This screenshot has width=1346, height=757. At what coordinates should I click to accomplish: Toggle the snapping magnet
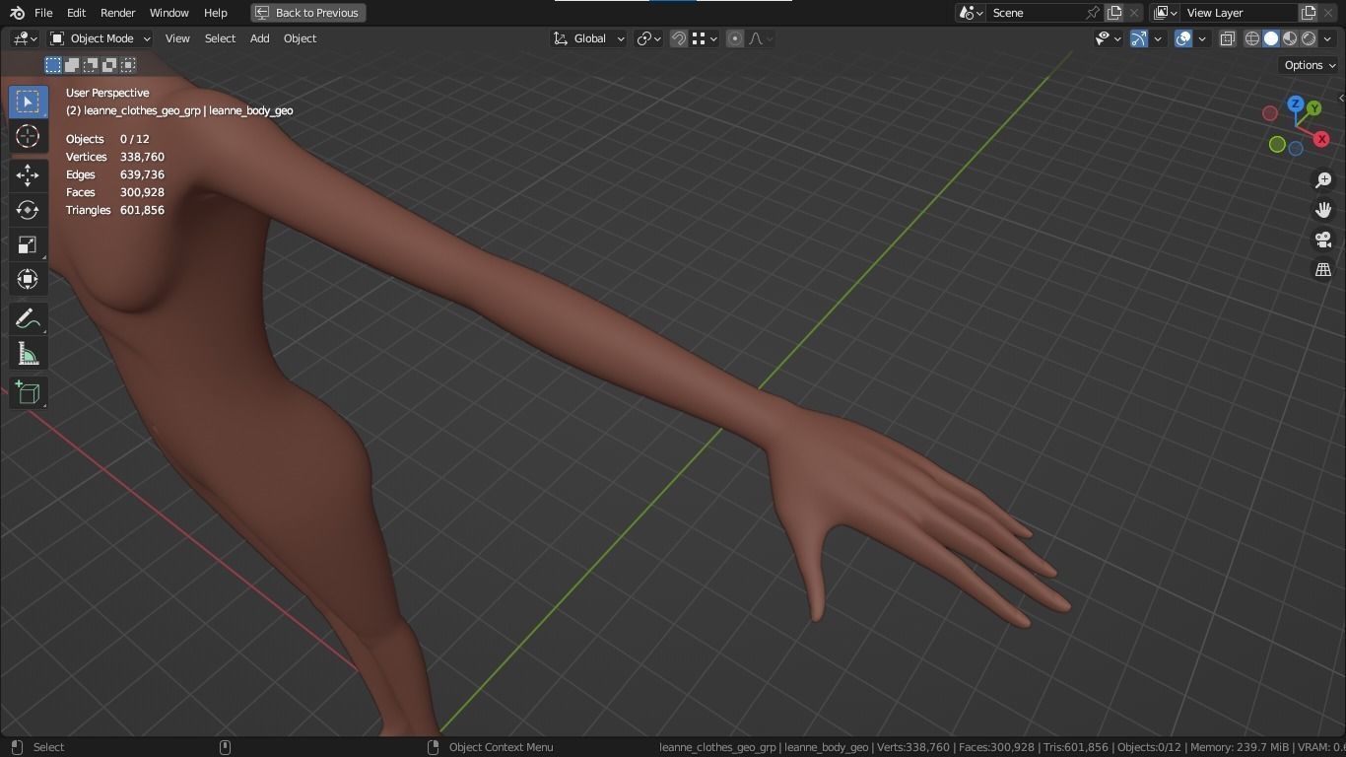679,38
